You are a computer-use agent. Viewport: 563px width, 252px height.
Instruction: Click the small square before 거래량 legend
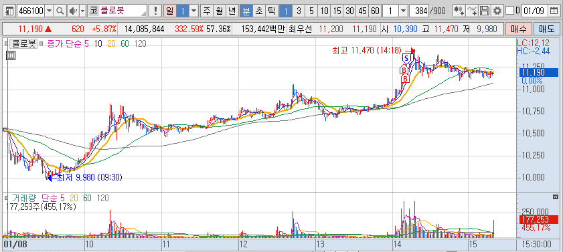pos(6,197)
